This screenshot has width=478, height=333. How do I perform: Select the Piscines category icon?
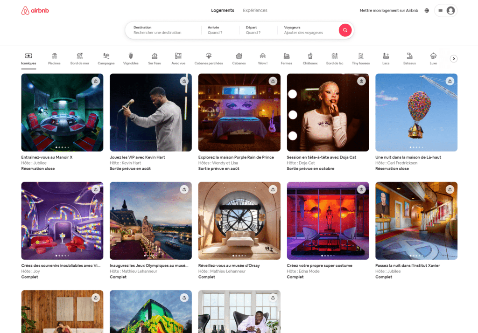pyautogui.click(x=54, y=56)
